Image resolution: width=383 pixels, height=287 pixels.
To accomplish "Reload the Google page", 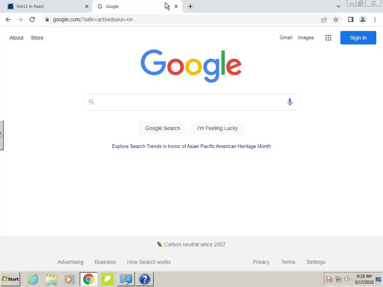I will (32, 19).
